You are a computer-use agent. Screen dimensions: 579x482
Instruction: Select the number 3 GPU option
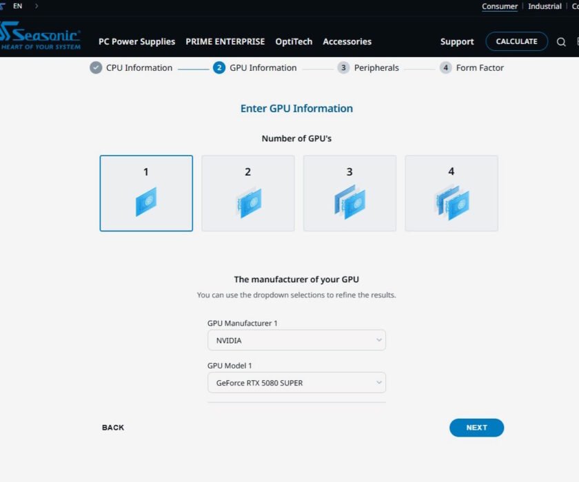click(349, 193)
